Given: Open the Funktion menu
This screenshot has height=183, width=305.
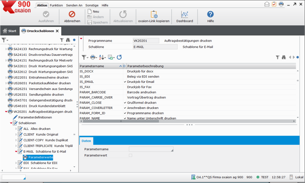Looking at the screenshot, I should point(56,5).
